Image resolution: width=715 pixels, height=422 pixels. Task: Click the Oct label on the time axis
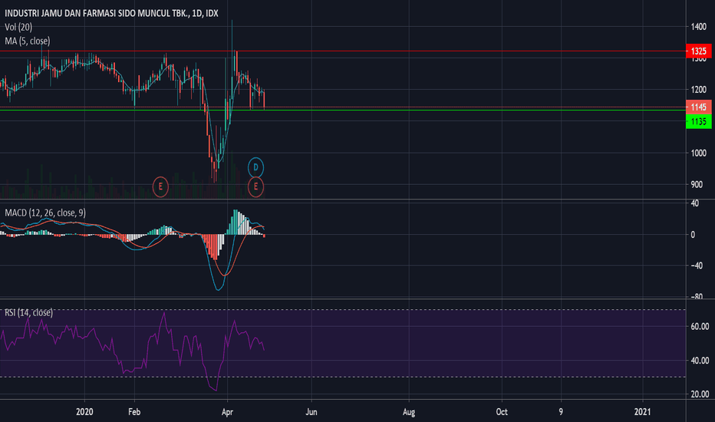tap(502, 412)
